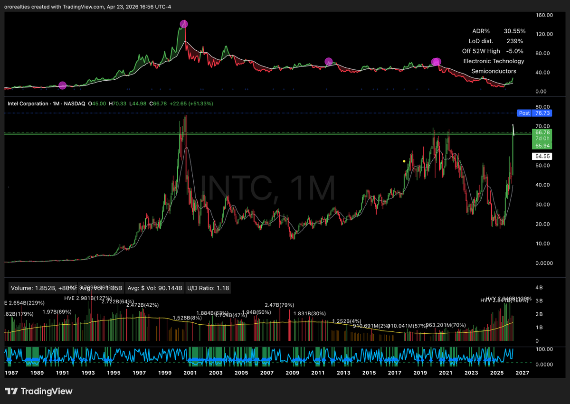Click the 80.00 main price scale value
Image resolution: width=570 pixels, height=404 pixels.
543,107
